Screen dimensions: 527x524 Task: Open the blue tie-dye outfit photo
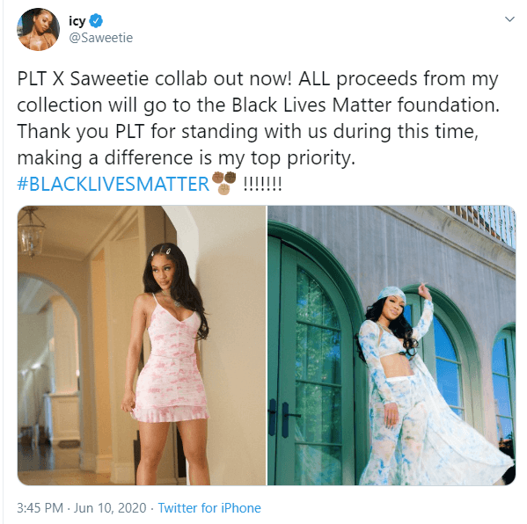tap(392, 346)
